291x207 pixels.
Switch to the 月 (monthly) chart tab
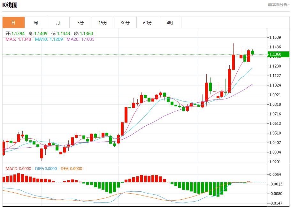[x=58, y=22]
